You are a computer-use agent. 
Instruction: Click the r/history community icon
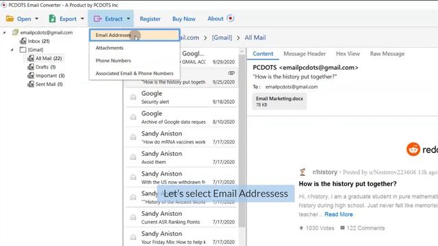click(x=302, y=172)
